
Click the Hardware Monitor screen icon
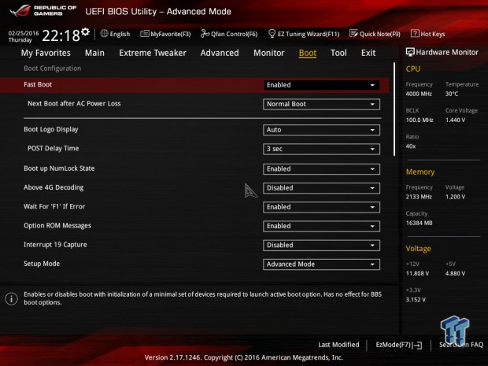[410, 52]
